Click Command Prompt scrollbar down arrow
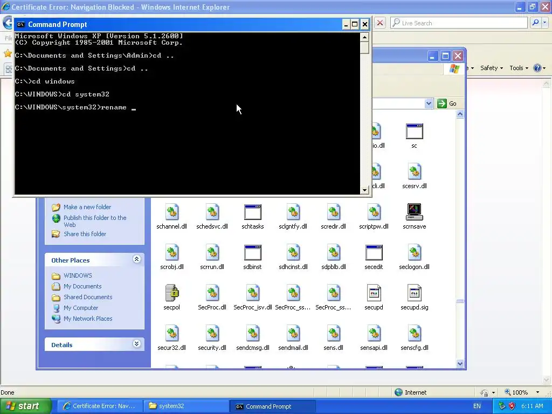This screenshot has height=414, width=552. [364, 190]
